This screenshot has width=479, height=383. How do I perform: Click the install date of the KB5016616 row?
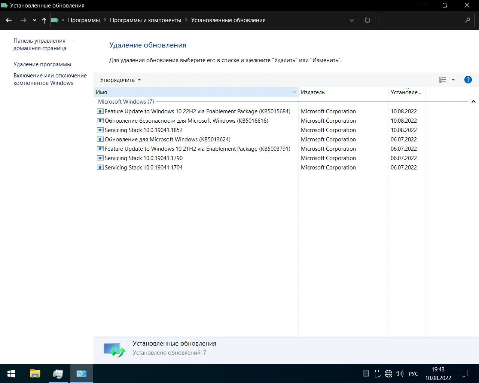click(404, 121)
